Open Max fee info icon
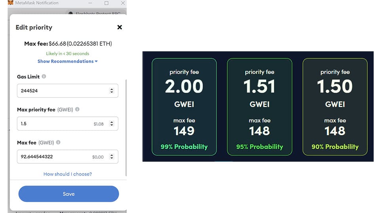This screenshot has height=213, width=380. tap(58, 142)
